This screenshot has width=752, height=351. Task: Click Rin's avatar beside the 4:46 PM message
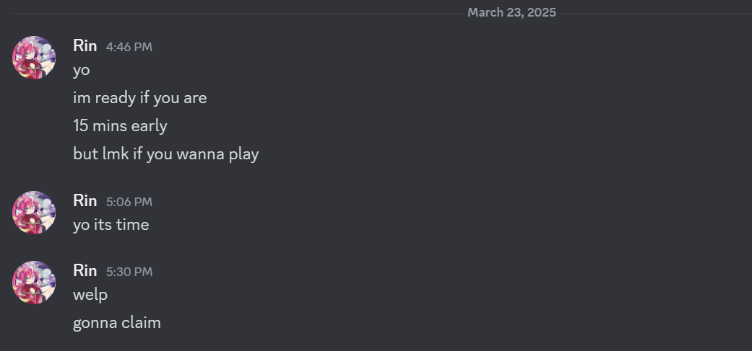coord(34,58)
